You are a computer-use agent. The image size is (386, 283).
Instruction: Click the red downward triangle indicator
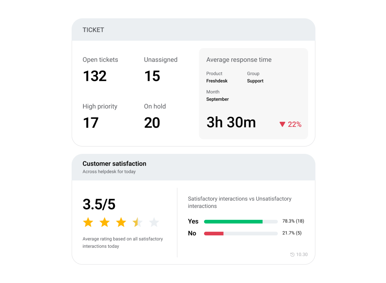[282, 124]
